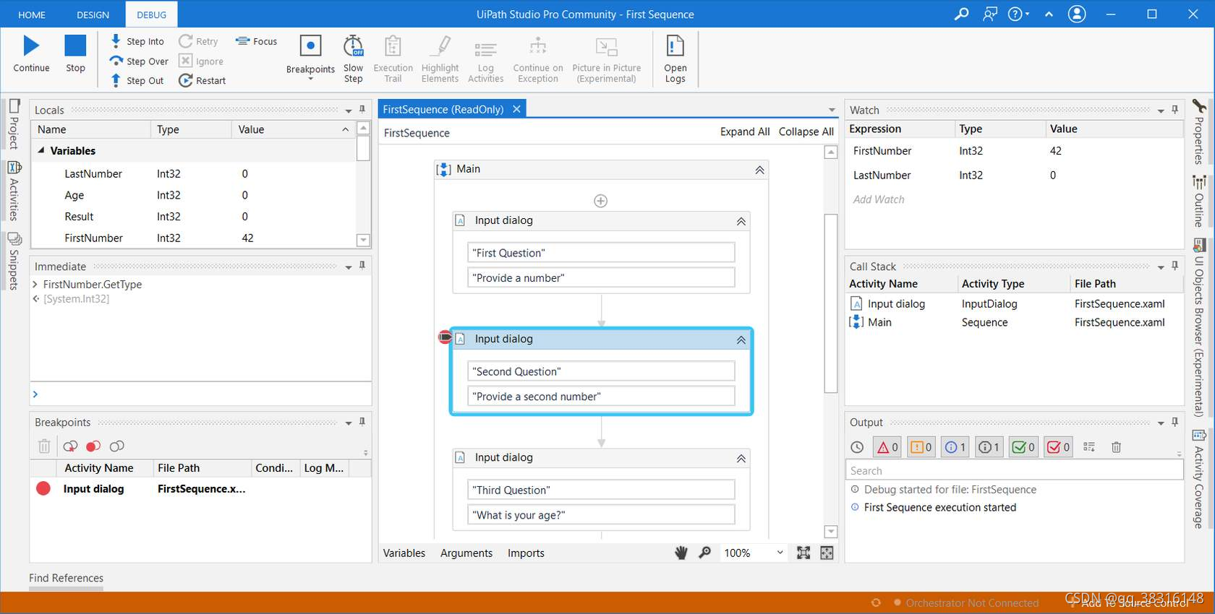Open the Outline side panel
This screenshot has width=1215, height=614.
click(1199, 202)
